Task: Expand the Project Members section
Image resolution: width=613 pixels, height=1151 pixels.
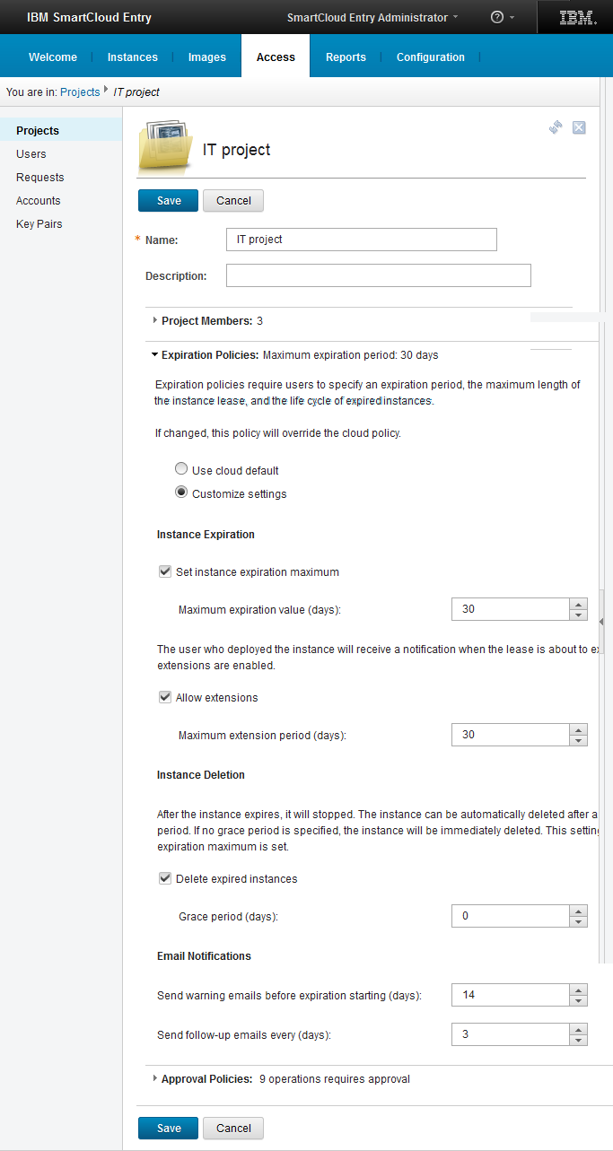Action: pyautogui.click(x=155, y=320)
